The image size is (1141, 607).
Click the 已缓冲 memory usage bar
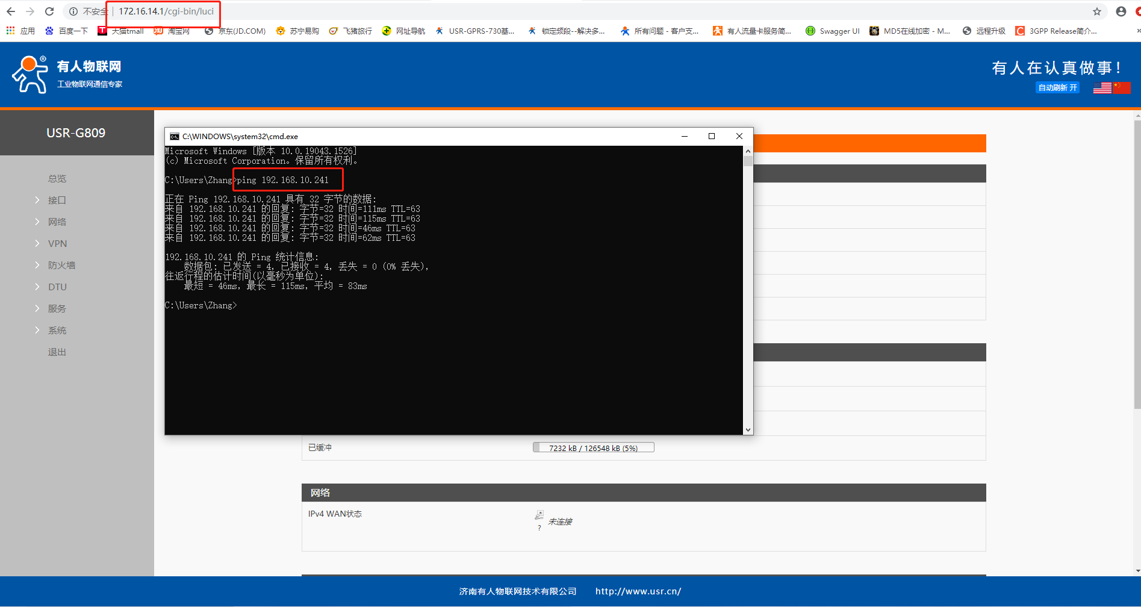pyautogui.click(x=593, y=448)
